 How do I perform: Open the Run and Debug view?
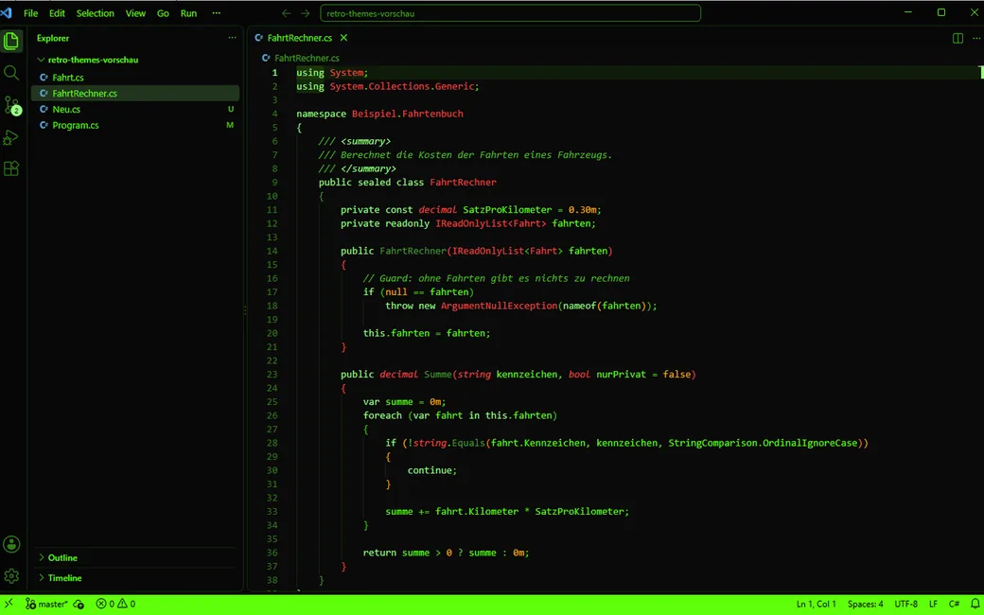click(11, 137)
